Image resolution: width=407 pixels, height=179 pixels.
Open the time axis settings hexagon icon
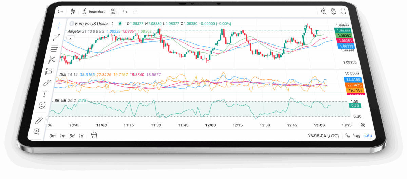(x=363, y=125)
